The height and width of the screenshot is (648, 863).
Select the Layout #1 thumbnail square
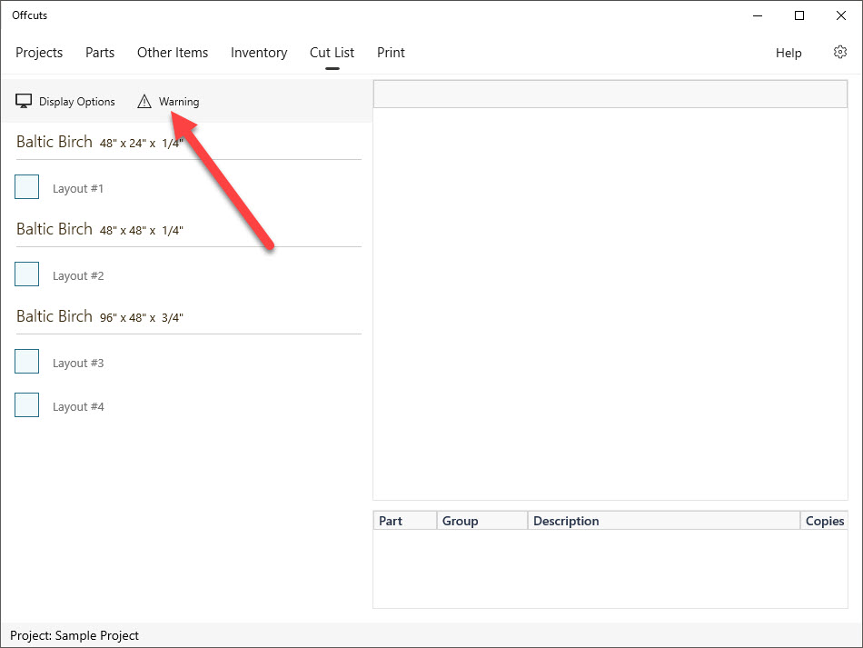point(27,186)
